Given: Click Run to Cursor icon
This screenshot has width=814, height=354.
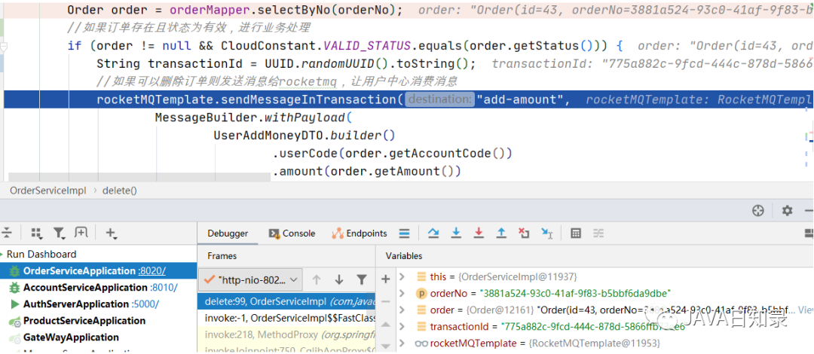Looking at the screenshot, I should [x=546, y=233].
